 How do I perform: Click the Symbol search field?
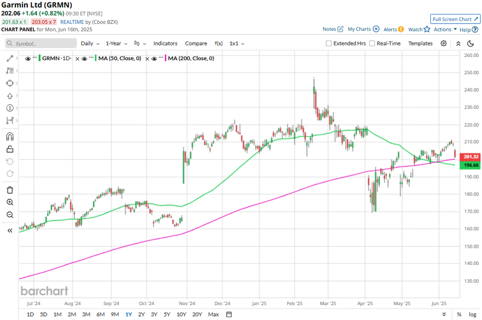(44, 44)
